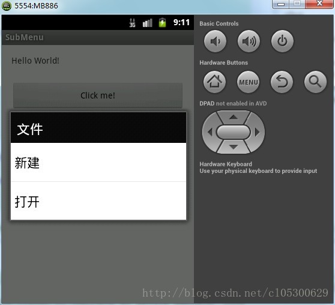Click the 3G data status icon
This screenshot has width=335, height=305.
(x=132, y=23)
